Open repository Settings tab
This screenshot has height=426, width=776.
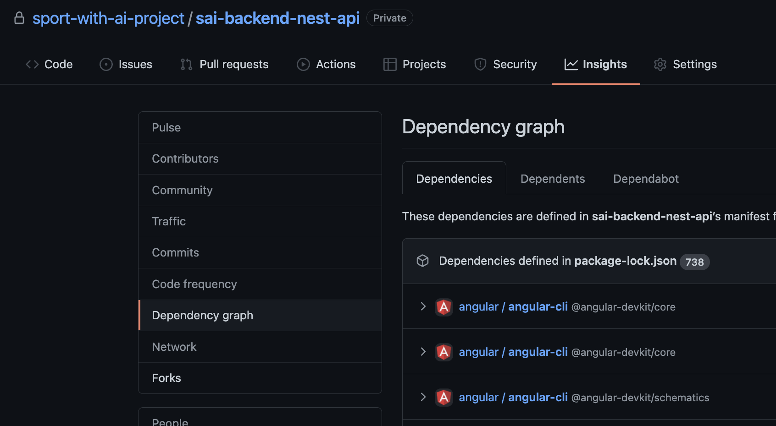point(685,64)
